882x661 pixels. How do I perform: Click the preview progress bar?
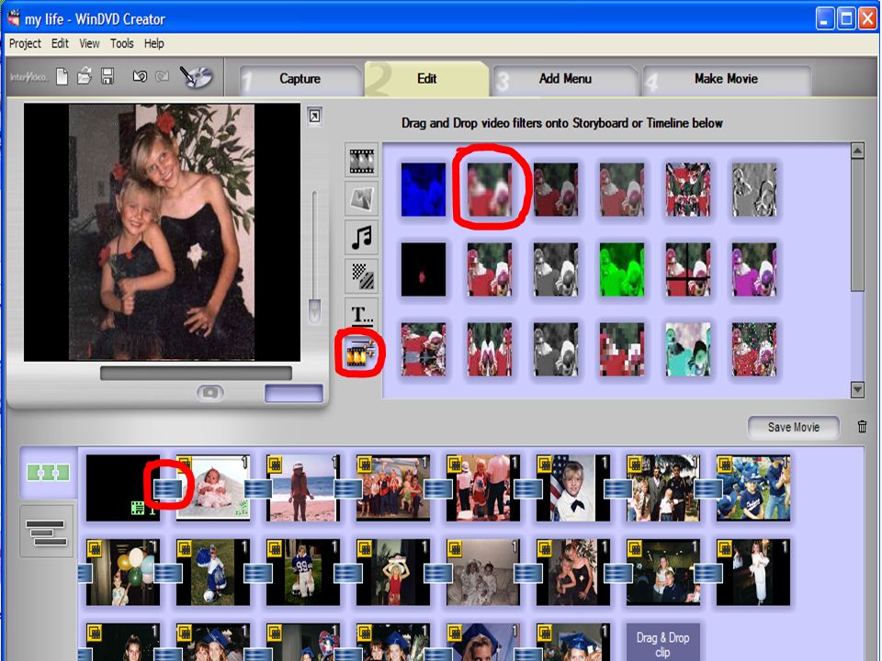pyautogui.click(x=196, y=374)
